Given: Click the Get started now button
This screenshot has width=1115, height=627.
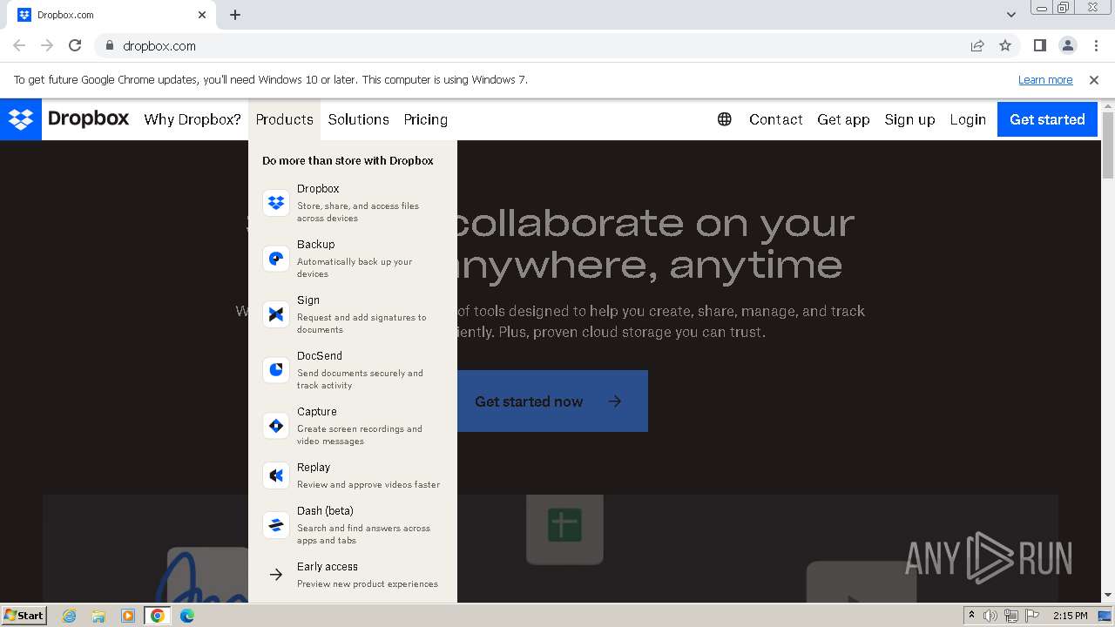Looking at the screenshot, I should click(x=552, y=401).
